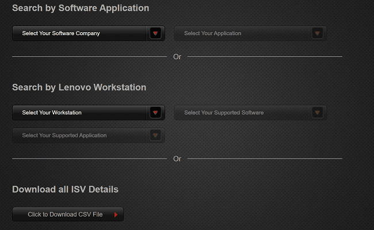Open the Select Your Software Company dropdown
374x230 pixels.
click(x=89, y=33)
